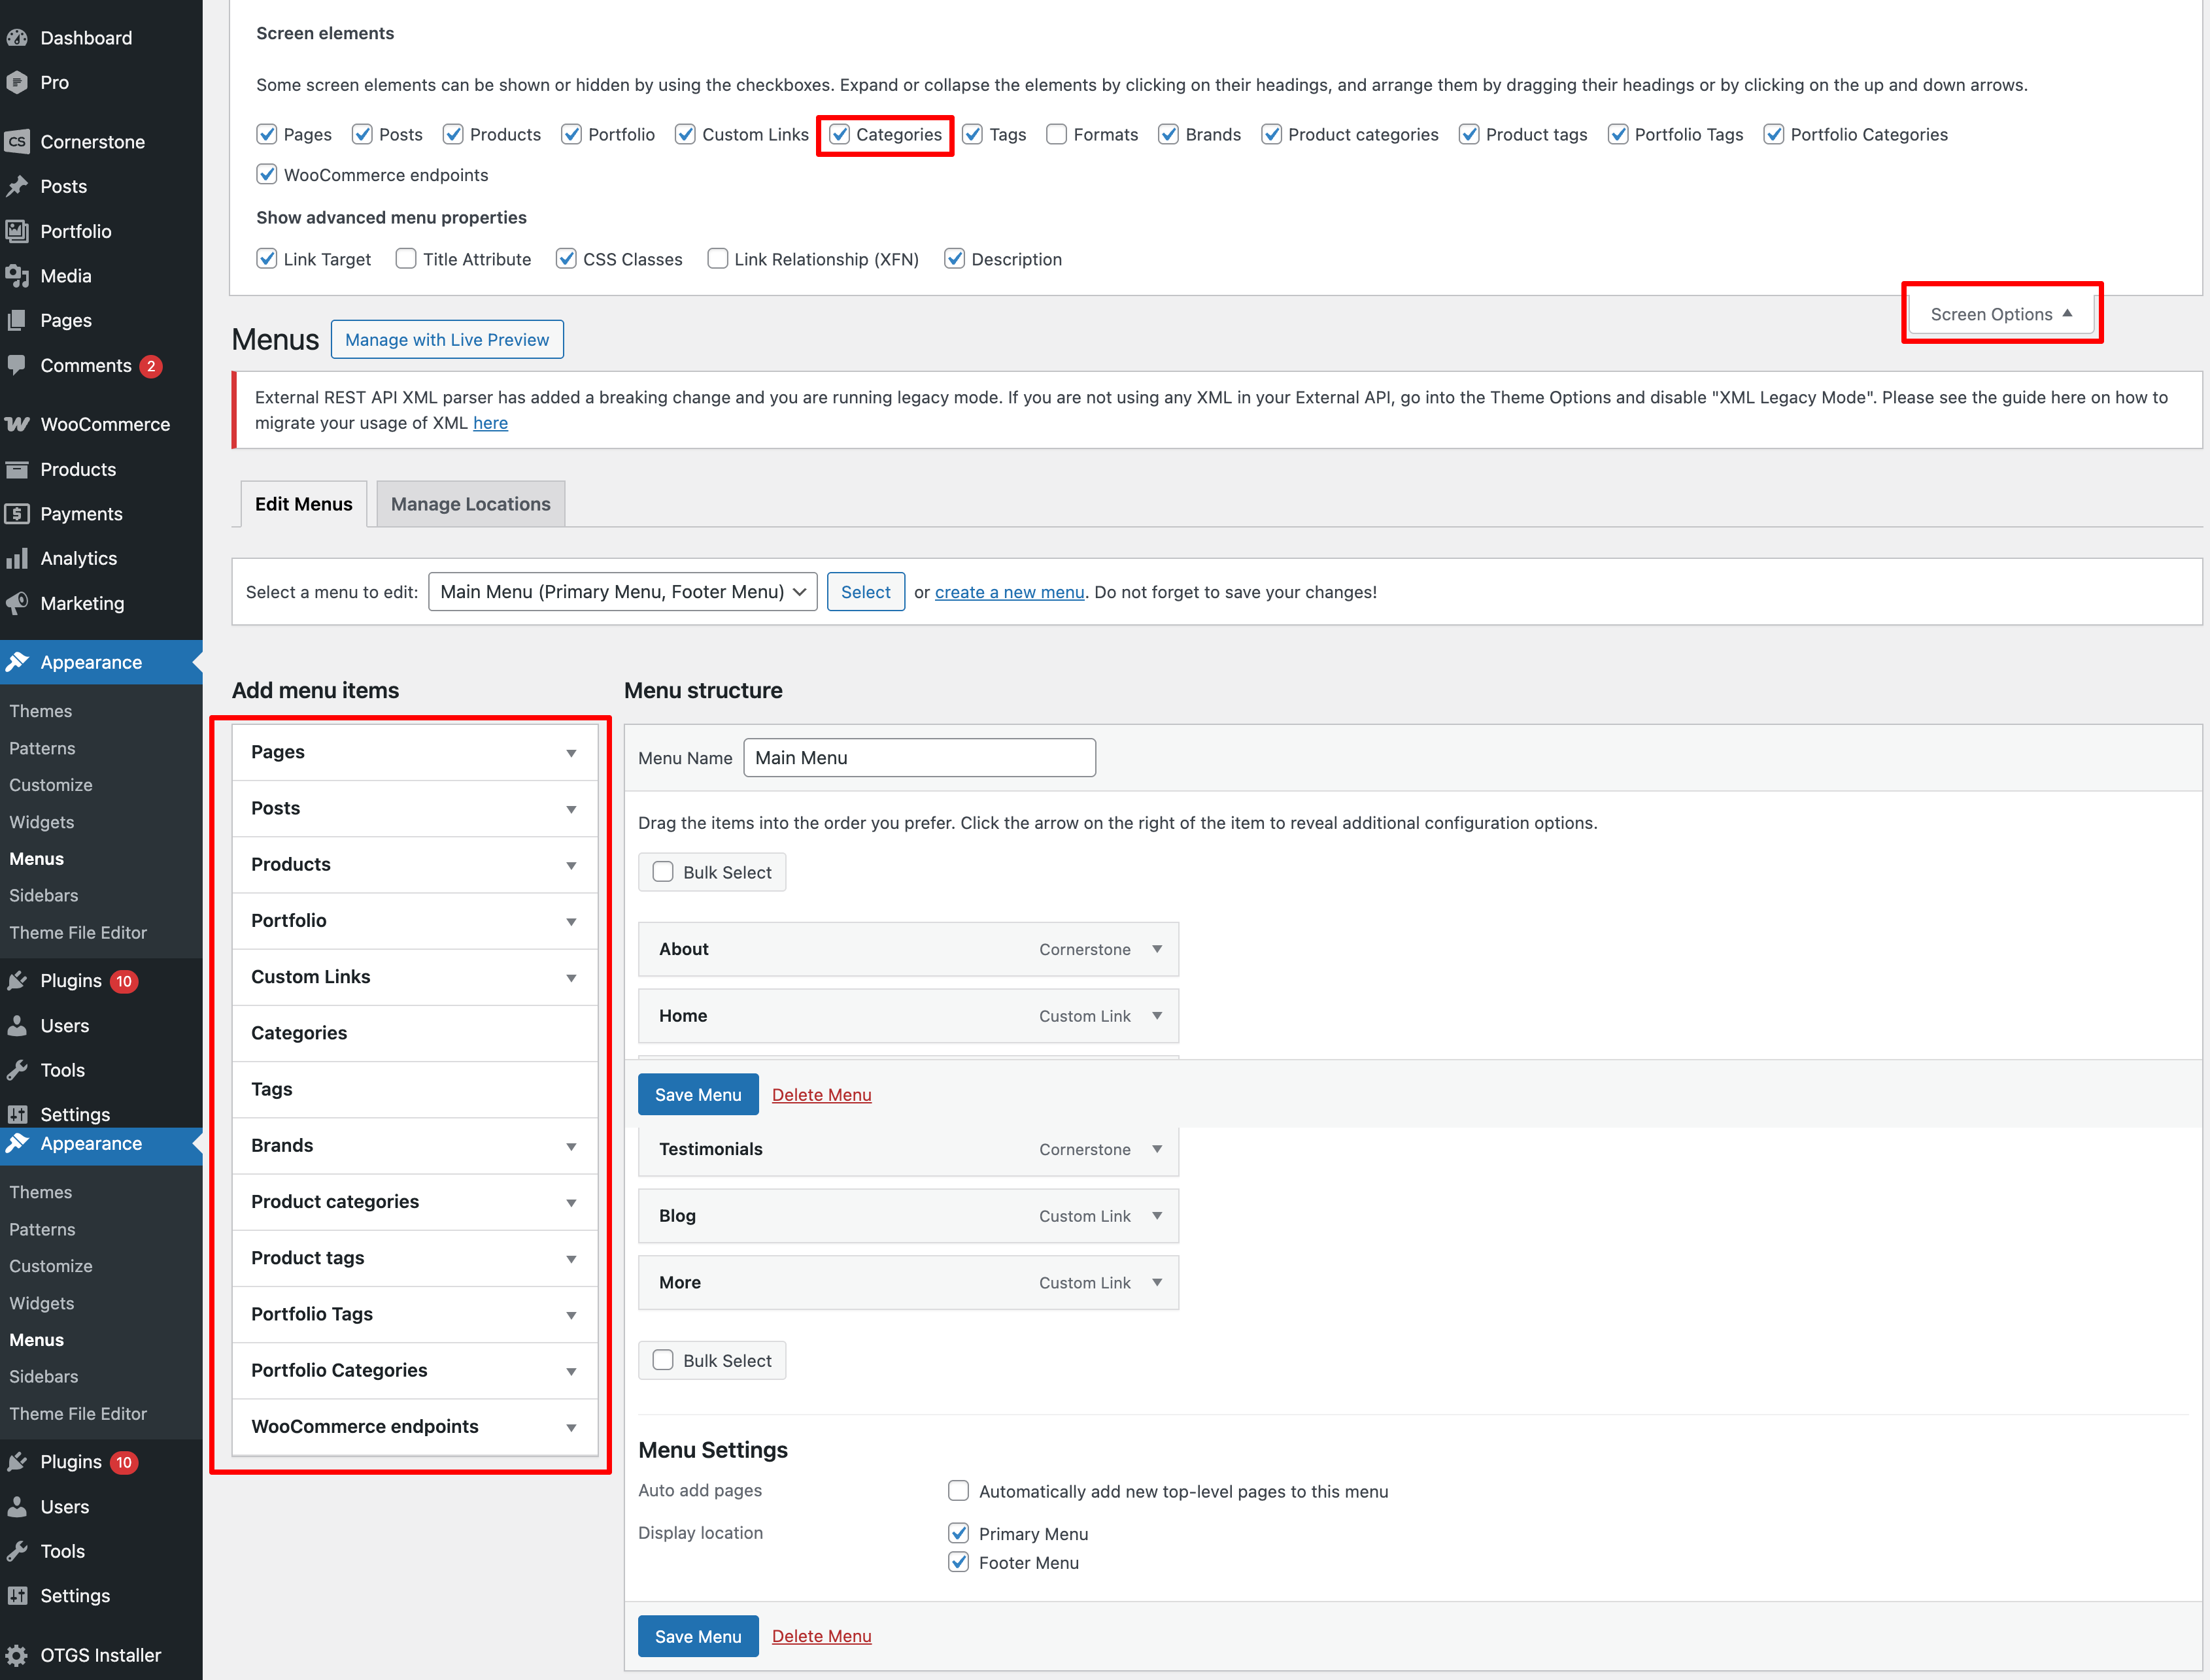Click the Marketing megaphone icon

coord(17,603)
